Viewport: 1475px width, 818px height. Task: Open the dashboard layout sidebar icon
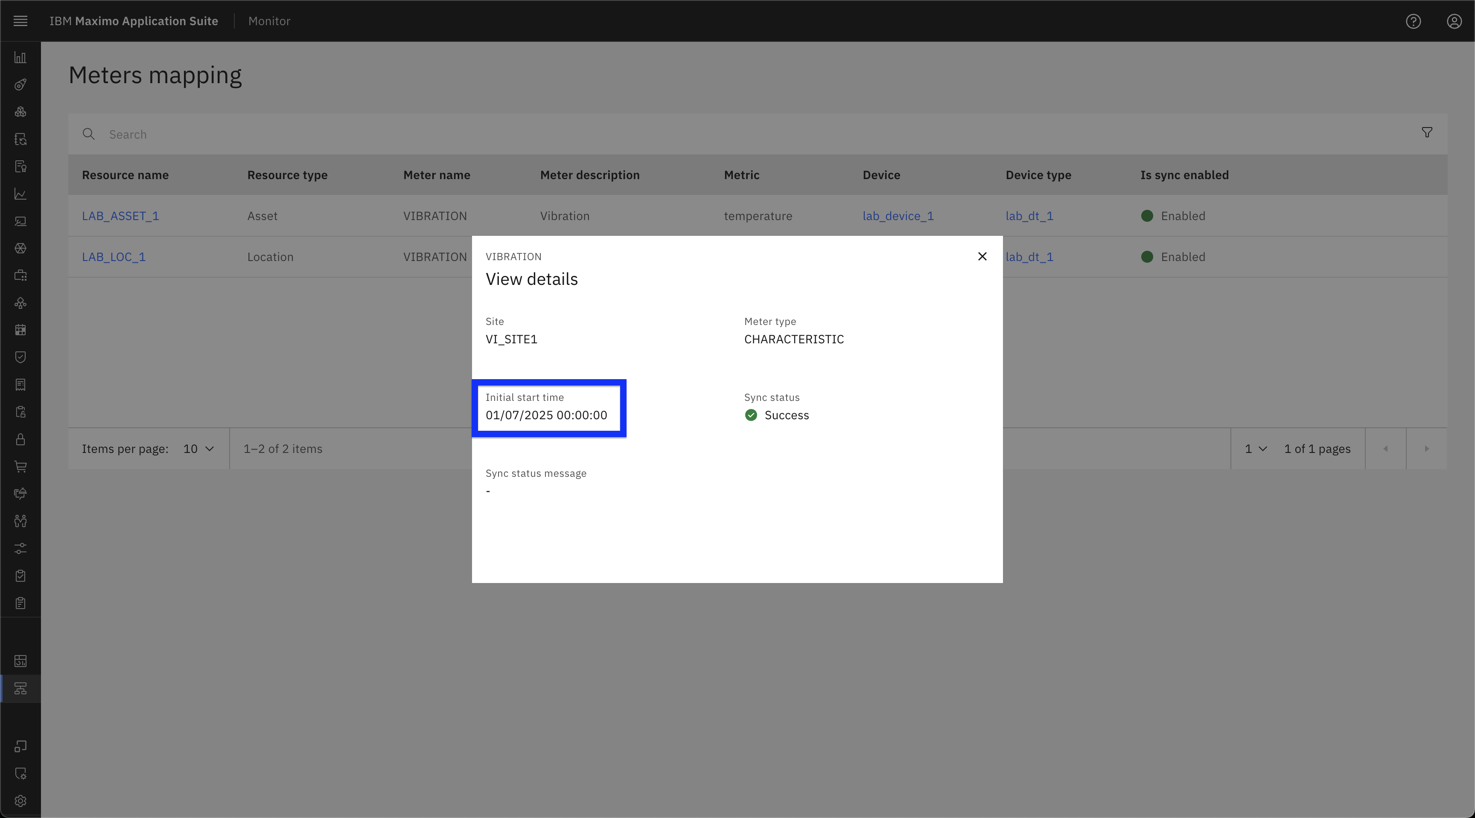(x=20, y=661)
